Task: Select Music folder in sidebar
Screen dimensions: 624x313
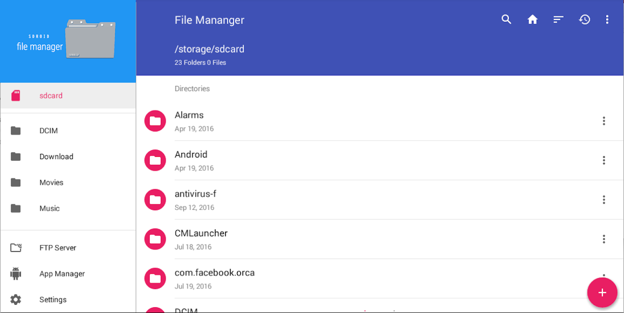Action: 49,209
